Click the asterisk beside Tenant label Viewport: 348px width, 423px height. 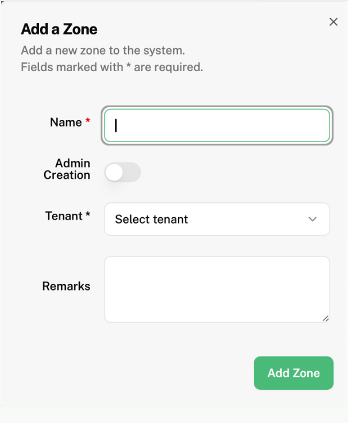[88, 216]
